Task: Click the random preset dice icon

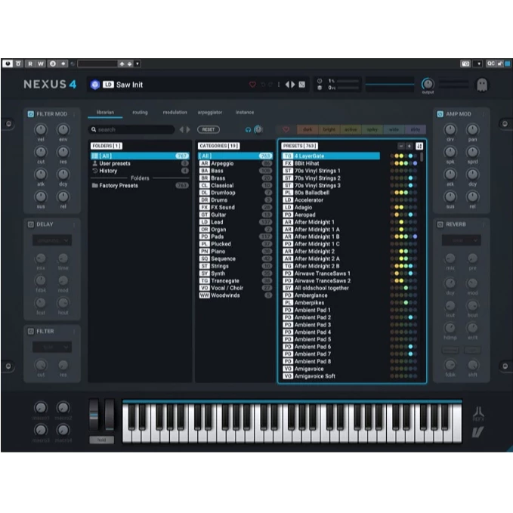Action: pyautogui.click(x=302, y=85)
